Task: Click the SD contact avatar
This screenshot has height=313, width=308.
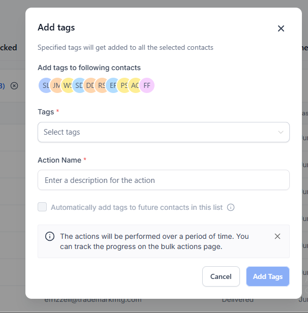Action: (78, 85)
